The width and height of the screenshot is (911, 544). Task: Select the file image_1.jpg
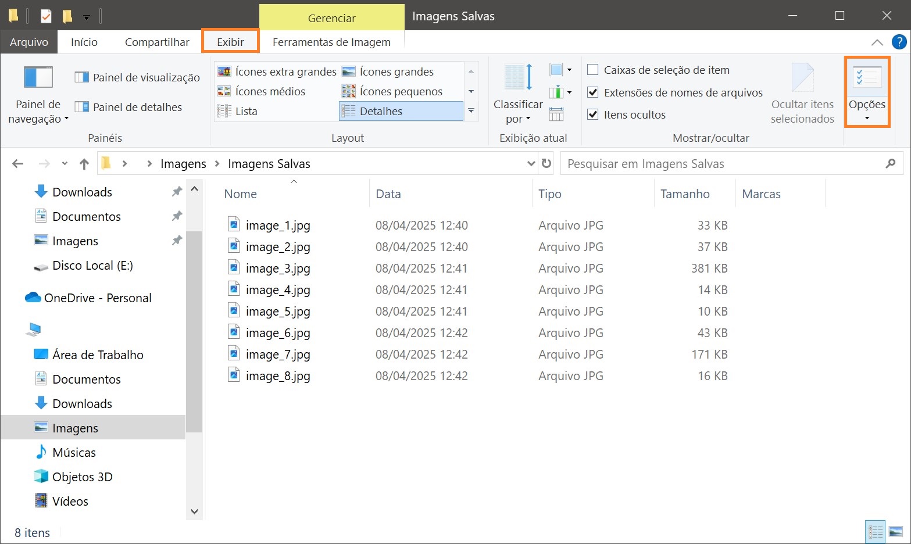278,225
